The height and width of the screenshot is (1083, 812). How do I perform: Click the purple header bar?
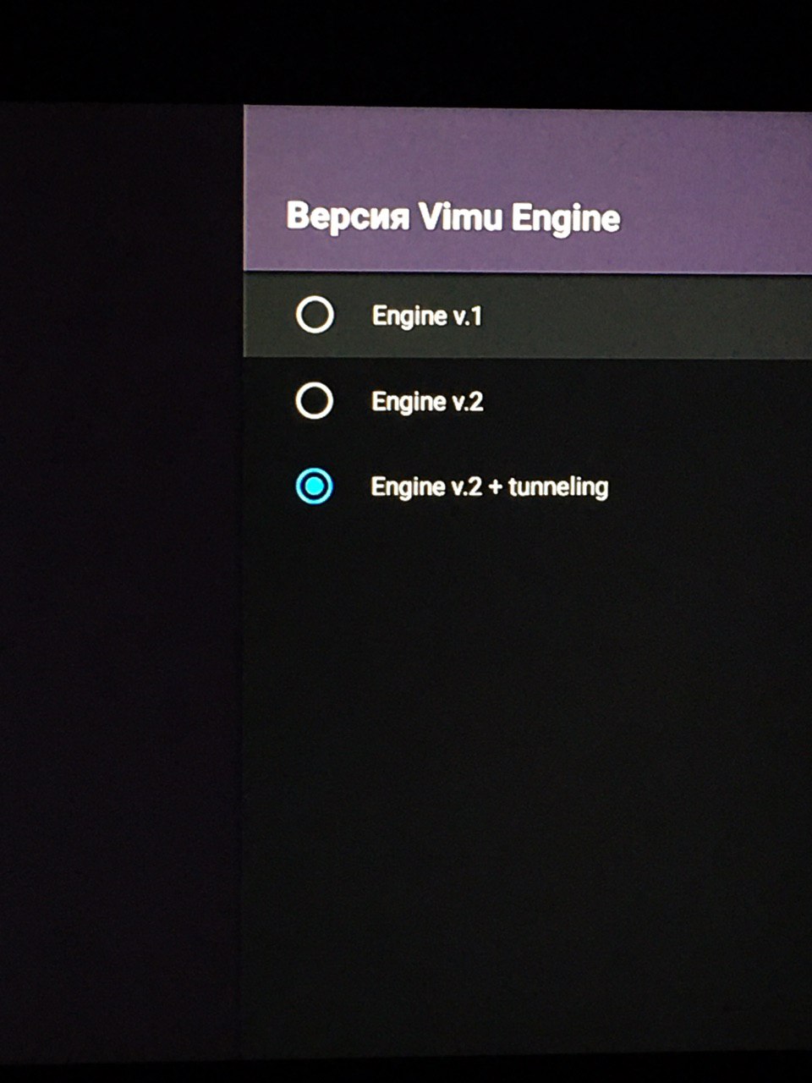tap(528, 190)
